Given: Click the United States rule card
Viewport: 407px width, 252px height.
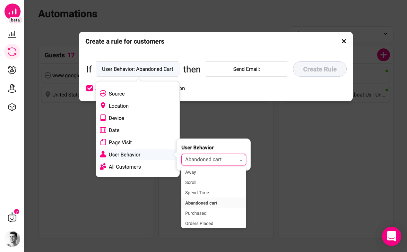Looking at the screenshot, I should point(61,95).
